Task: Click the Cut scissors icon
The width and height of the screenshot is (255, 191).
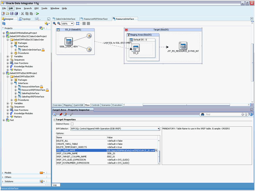Action: (22, 14)
